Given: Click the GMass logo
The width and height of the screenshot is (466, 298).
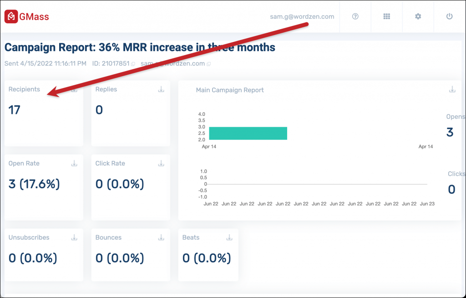Looking at the screenshot, I should (27, 16).
